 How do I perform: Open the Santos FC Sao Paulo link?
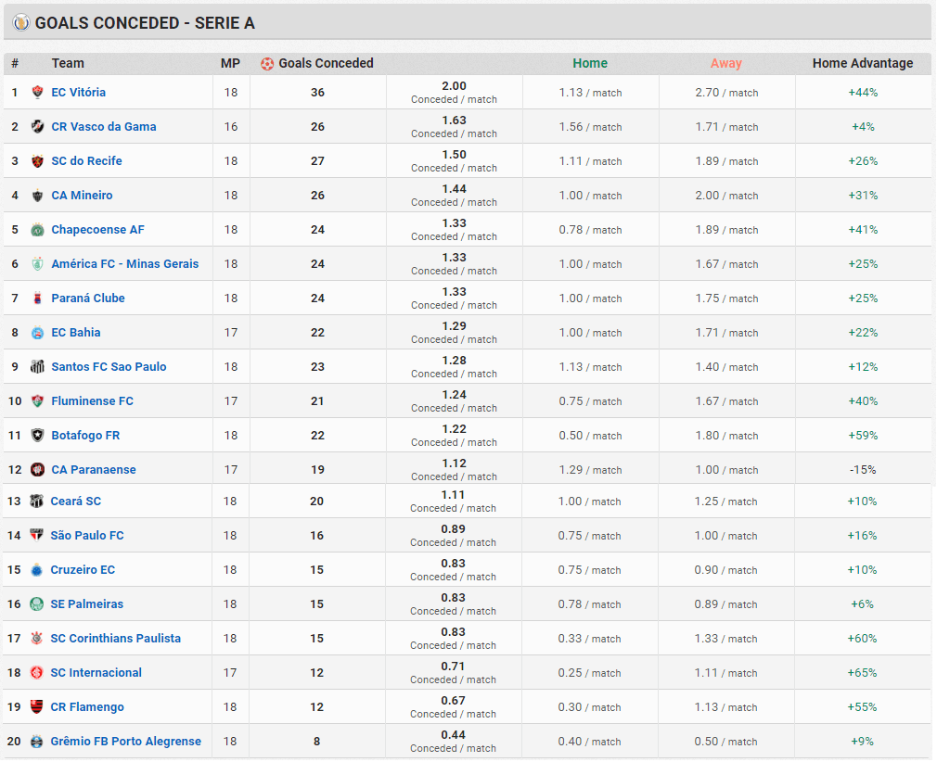109,367
